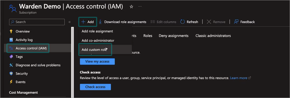Click the key icon beside Overview
This screenshot has height=98, width=290.
click(11, 31)
